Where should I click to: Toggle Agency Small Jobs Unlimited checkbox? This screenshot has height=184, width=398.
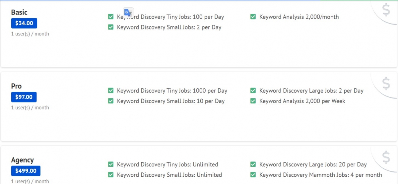coord(111,175)
